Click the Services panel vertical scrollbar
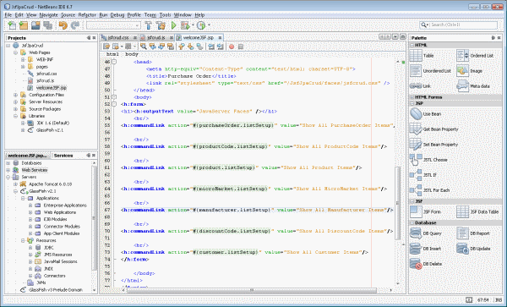Screen dimensions: 507x307 tap(94, 217)
